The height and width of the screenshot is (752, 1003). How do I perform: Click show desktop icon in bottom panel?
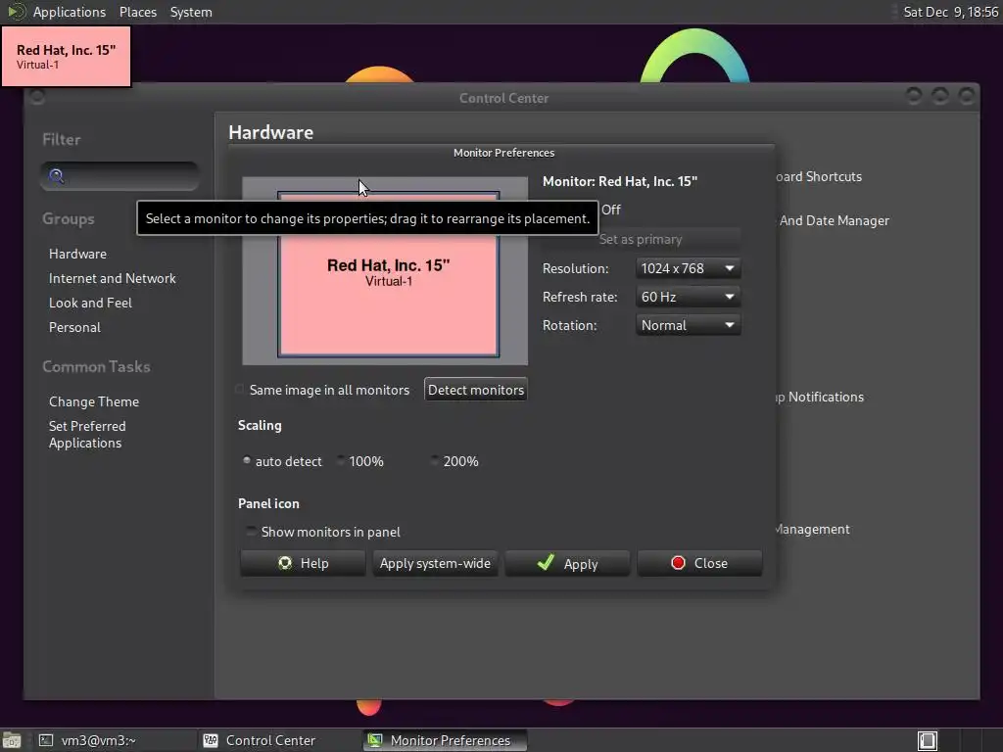[12, 740]
